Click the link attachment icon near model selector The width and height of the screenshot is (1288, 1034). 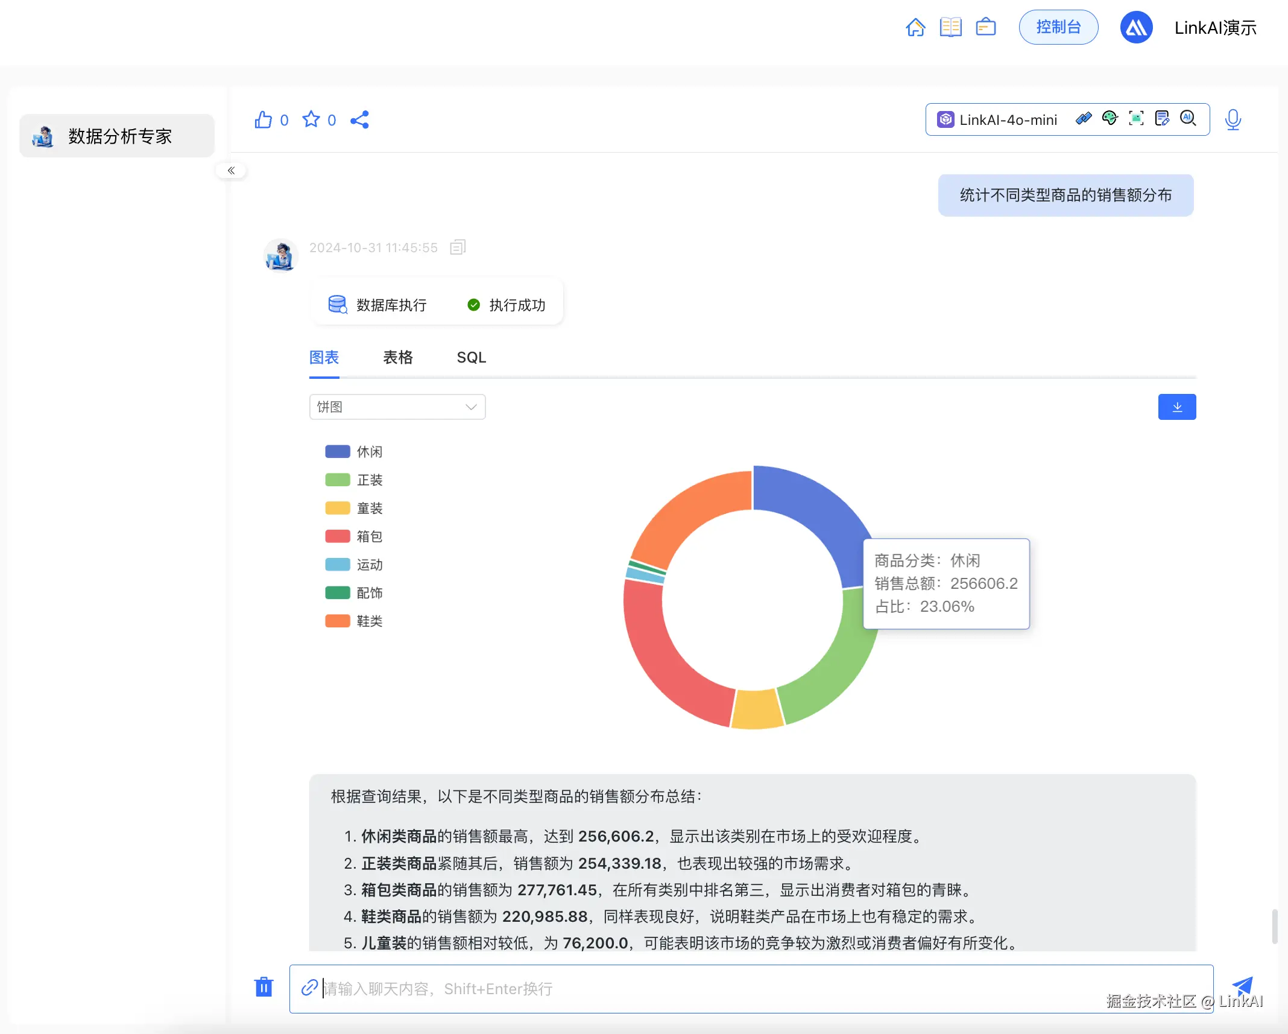click(x=1083, y=118)
